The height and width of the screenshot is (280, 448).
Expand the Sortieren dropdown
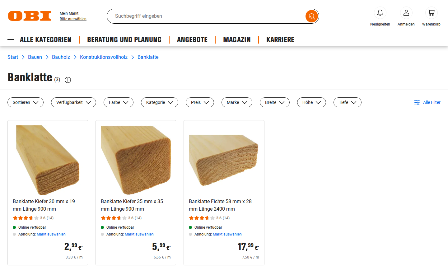point(26,102)
